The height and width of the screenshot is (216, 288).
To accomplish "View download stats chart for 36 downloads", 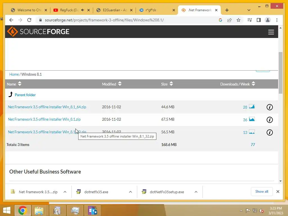I will coord(252,119).
